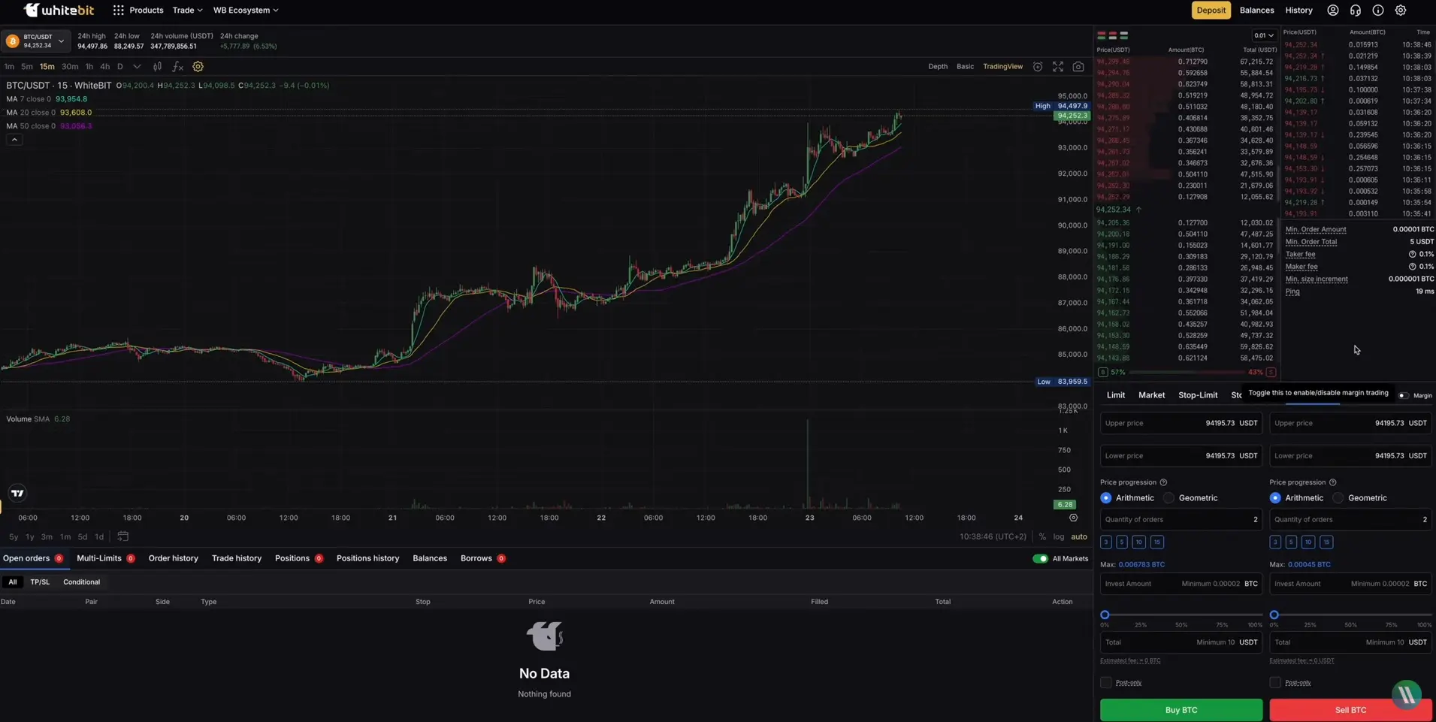Open the Trade history tab

(x=237, y=558)
